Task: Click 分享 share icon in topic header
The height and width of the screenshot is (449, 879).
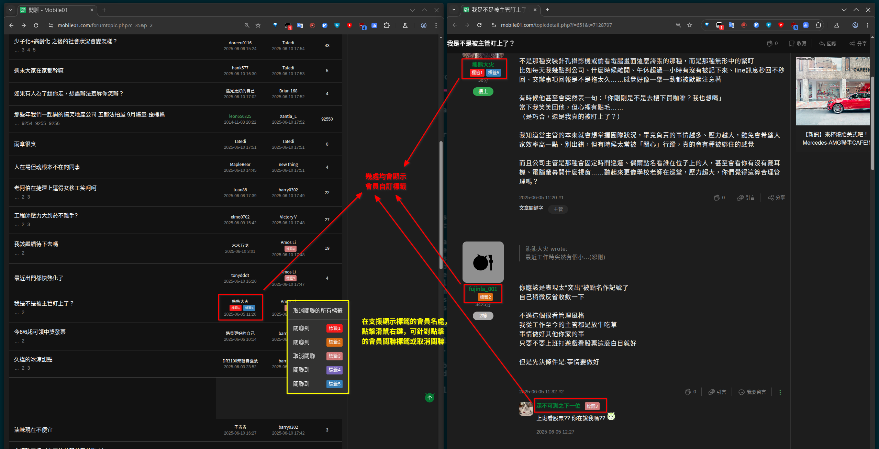Action: [x=852, y=44]
